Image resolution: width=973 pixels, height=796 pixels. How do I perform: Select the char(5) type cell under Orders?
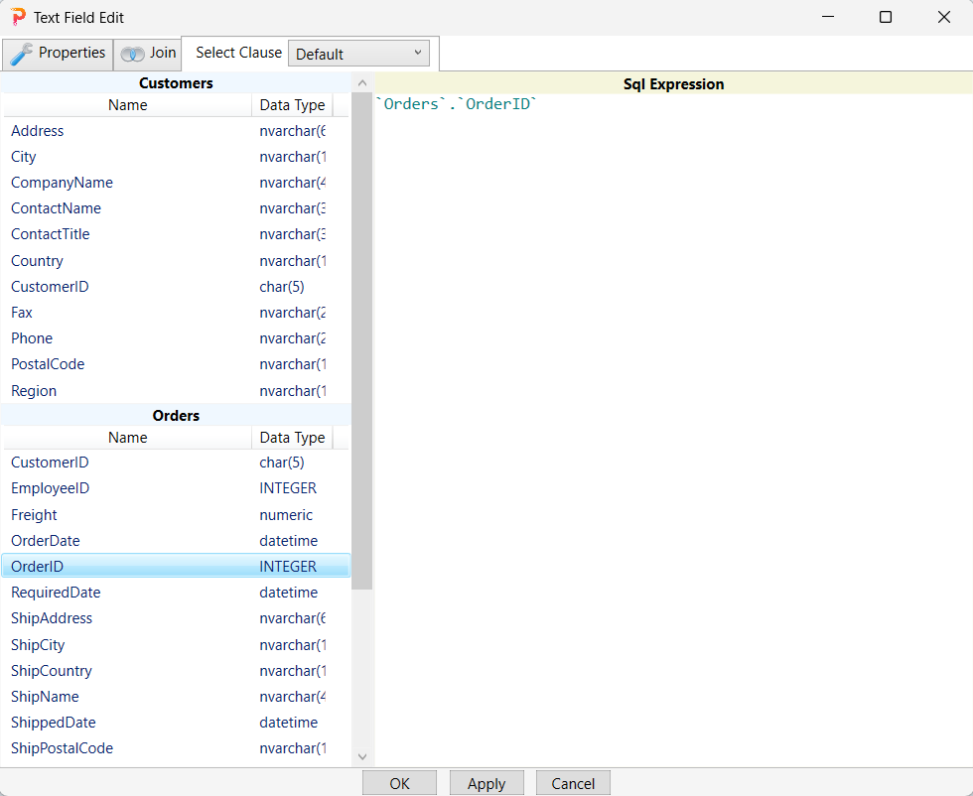pos(282,463)
